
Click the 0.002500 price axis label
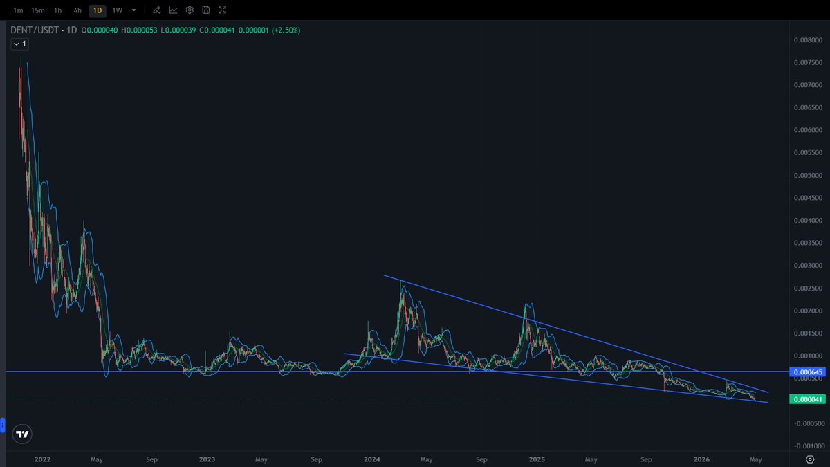809,288
